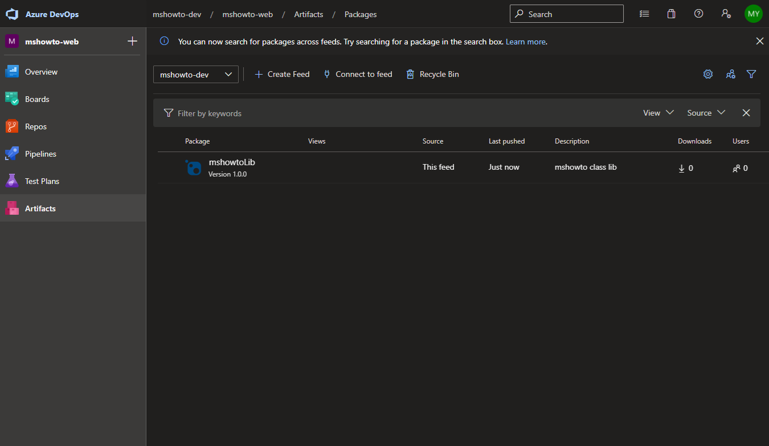Screen dimensions: 769x446
Task: Click the Last pushed column header
Action: pos(506,141)
